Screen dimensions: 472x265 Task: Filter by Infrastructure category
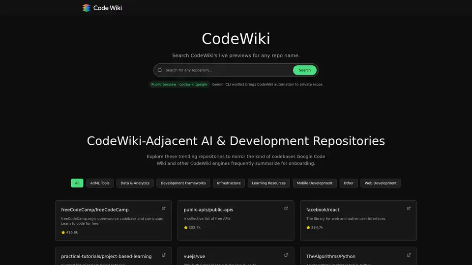pyautogui.click(x=229, y=183)
